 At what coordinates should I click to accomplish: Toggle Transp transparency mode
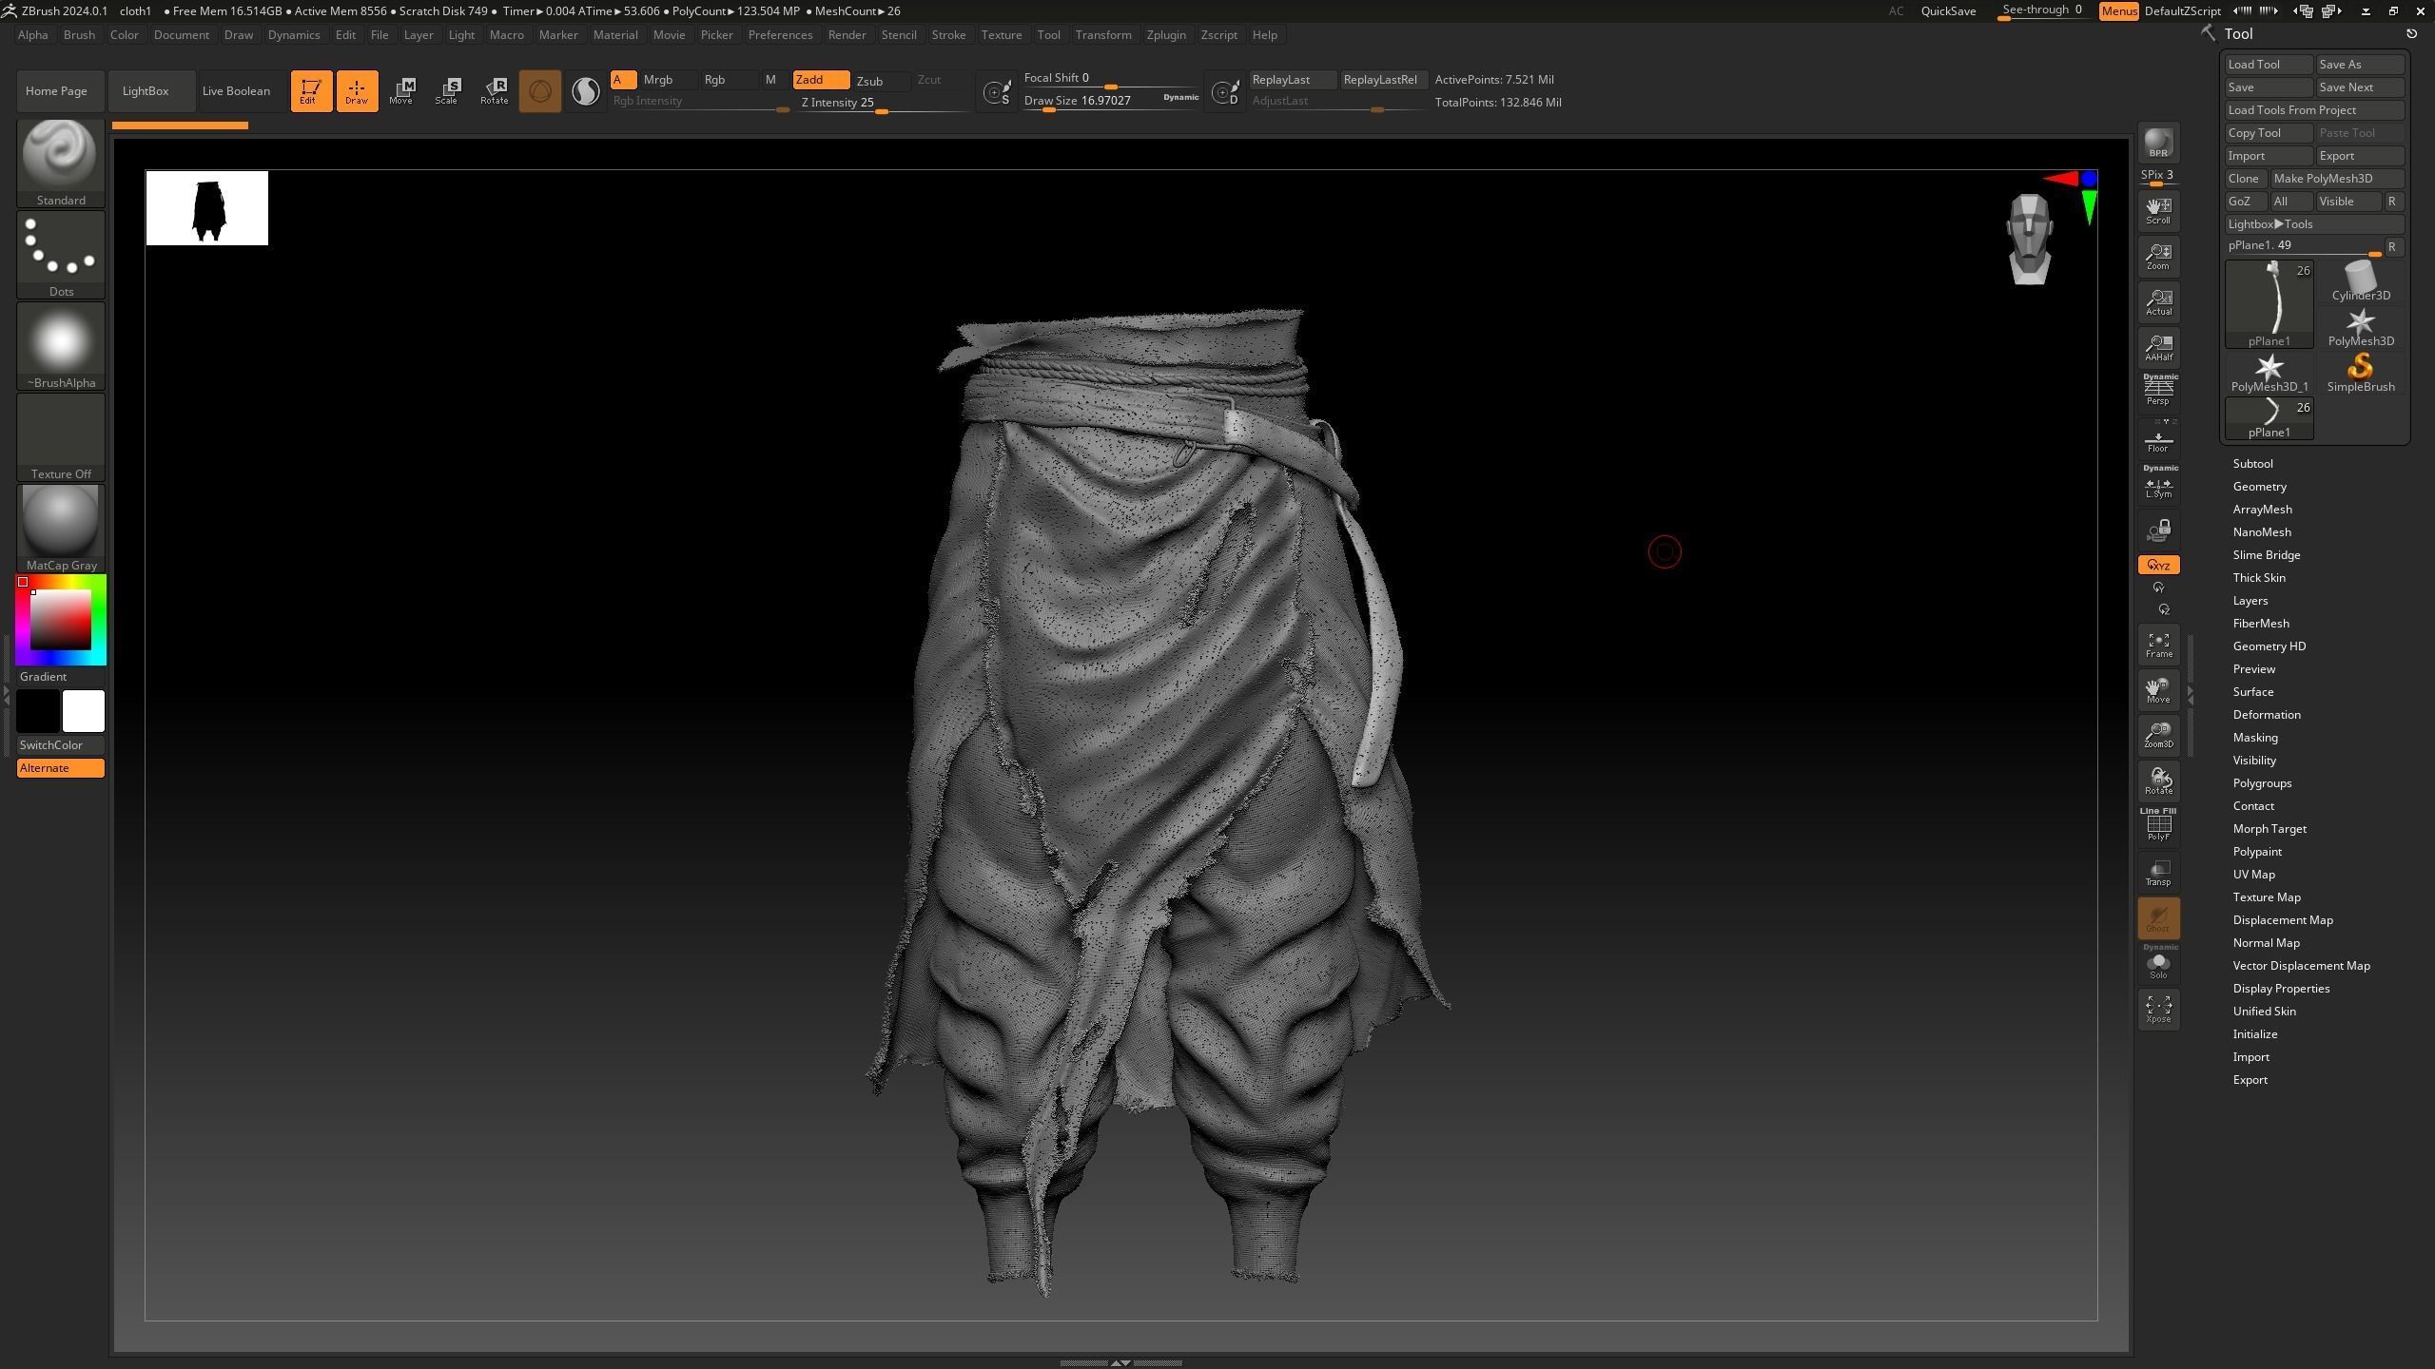[2158, 873]
